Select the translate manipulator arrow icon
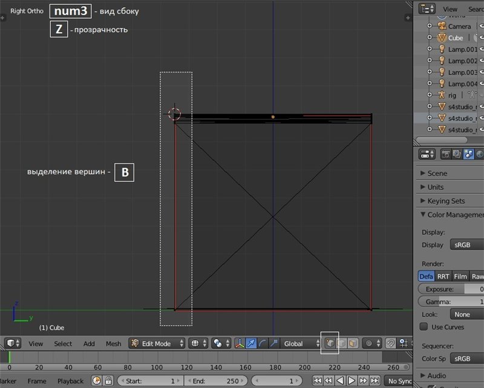Image resolution: width=484 pixels, height=388 pixels. (x=251, y=343)
